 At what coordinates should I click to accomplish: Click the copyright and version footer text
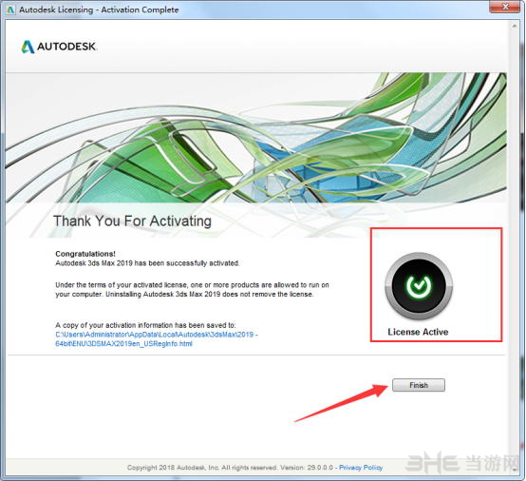pos(230,468)
